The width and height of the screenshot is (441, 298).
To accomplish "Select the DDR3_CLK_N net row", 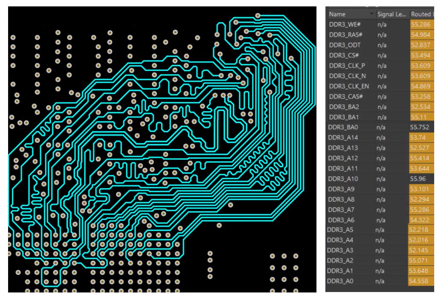I will (x=347, y=76).
